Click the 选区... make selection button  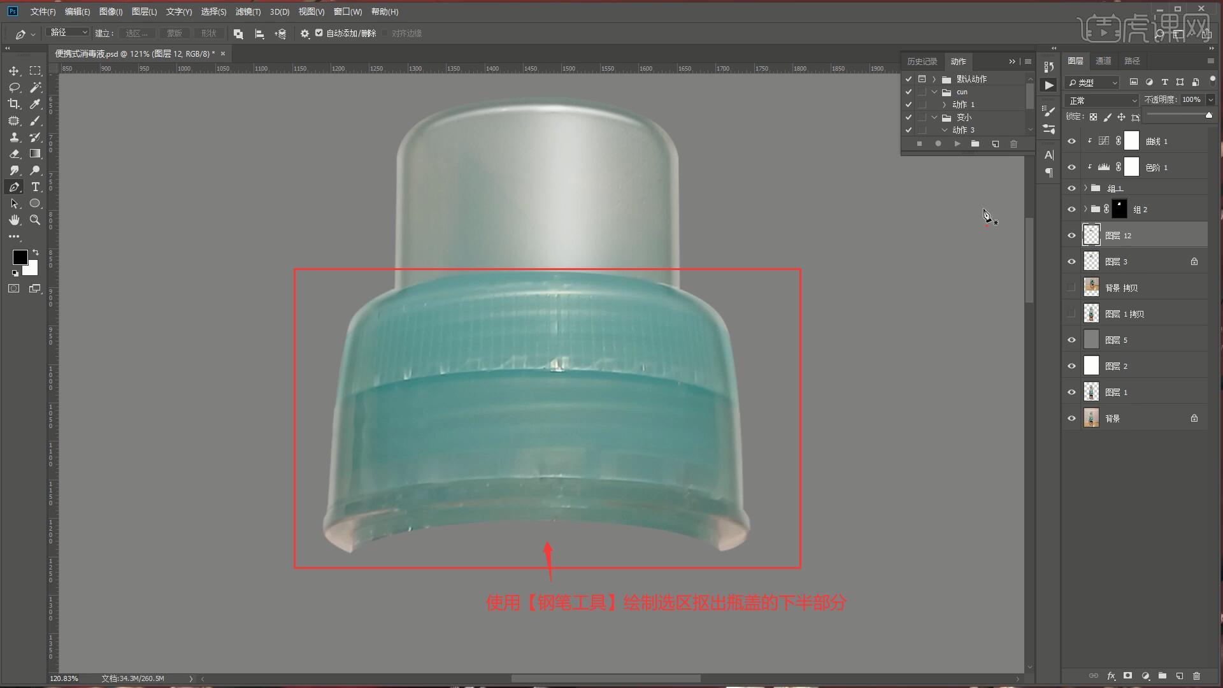pyautogui.click(x=136, y=33)
